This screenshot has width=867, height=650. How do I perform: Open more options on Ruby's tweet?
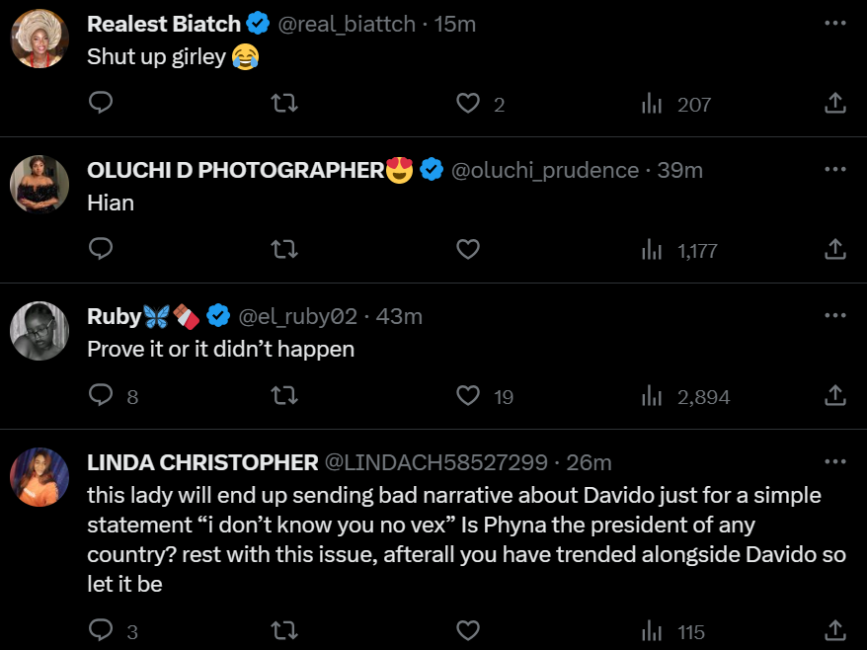835,315
